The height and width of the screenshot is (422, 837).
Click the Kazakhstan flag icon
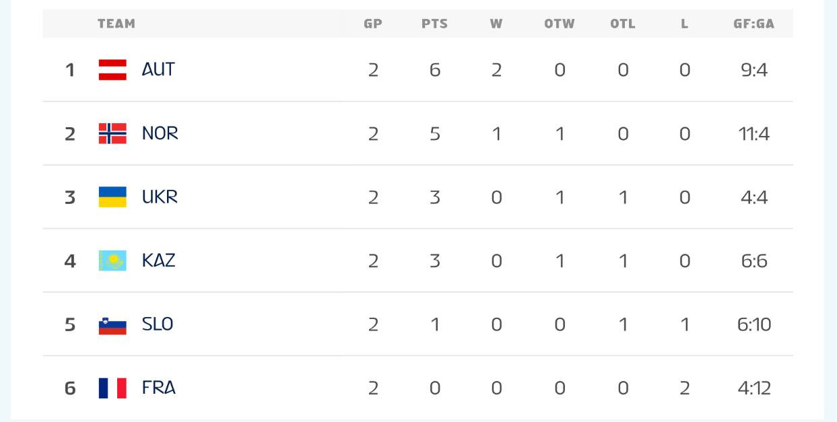tap(112, 260)
